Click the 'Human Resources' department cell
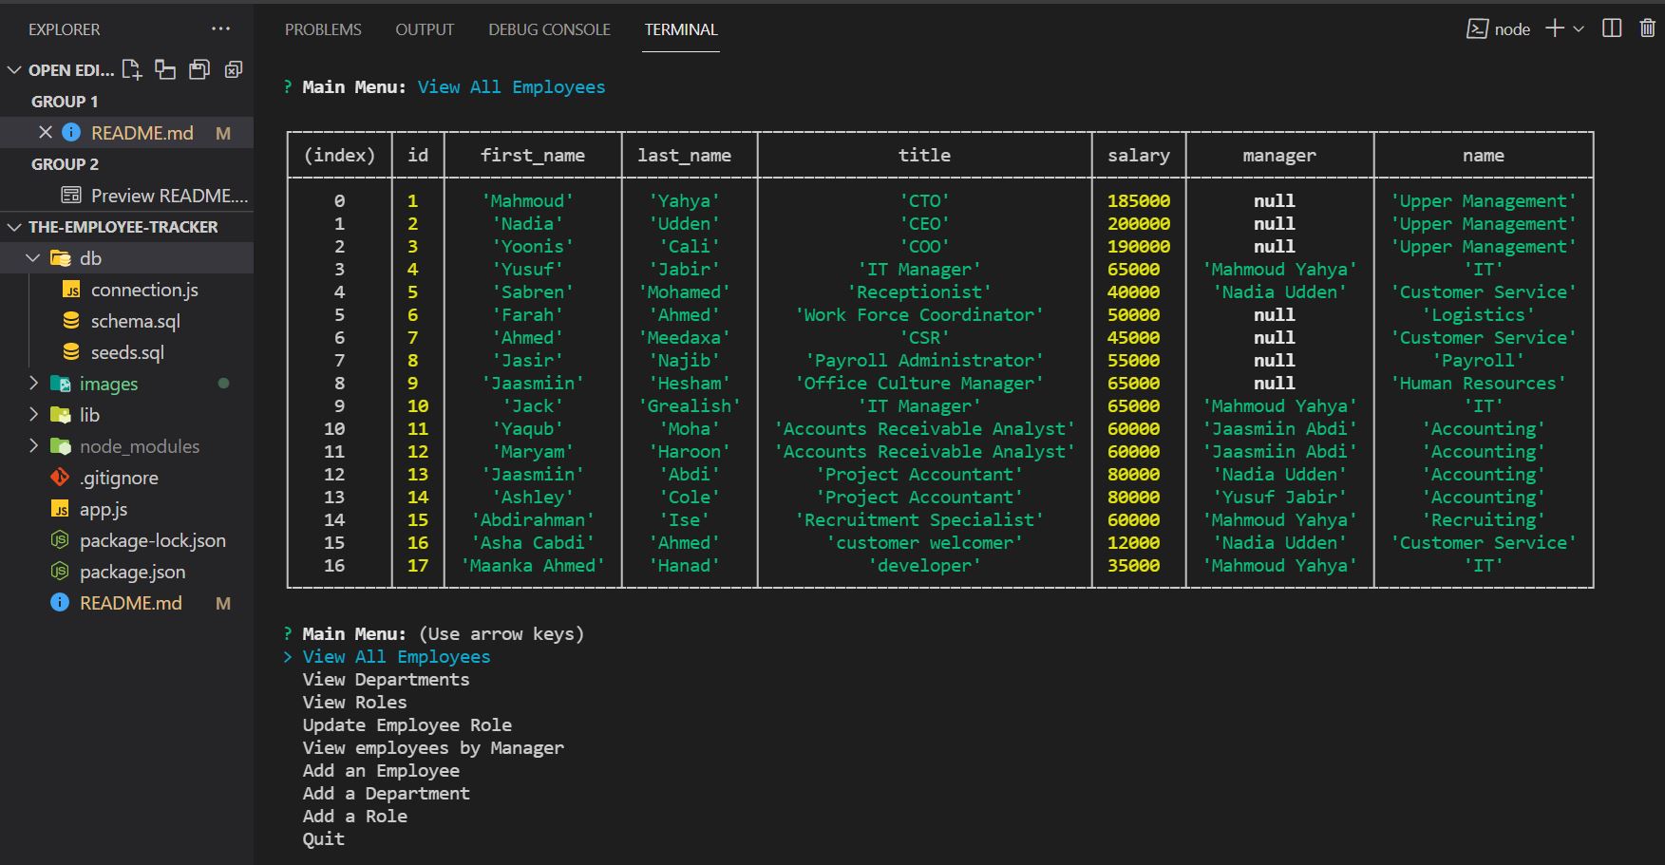1665x865 pixels. (1478, 383)
